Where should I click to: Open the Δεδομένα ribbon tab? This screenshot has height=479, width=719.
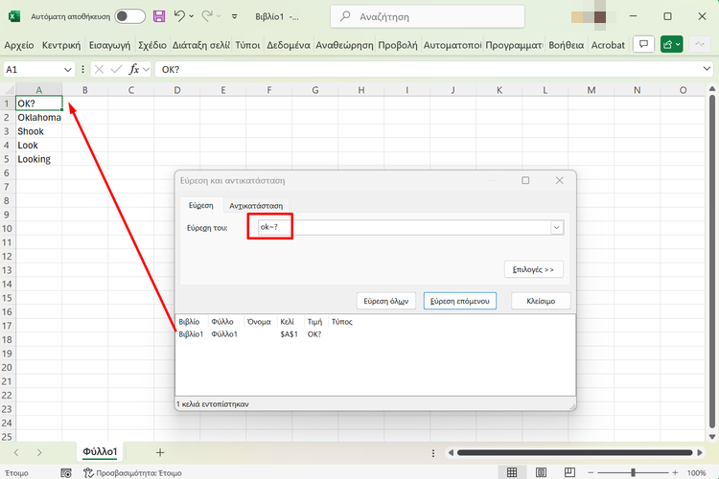[289, 45]
